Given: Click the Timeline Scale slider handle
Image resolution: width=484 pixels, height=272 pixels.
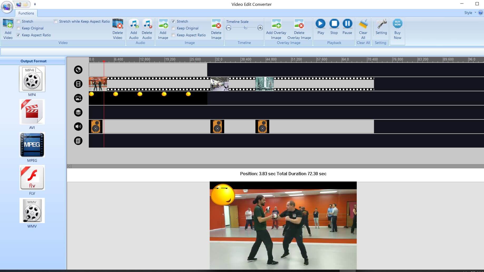Looking at the screenshot, I should (246, 28).
